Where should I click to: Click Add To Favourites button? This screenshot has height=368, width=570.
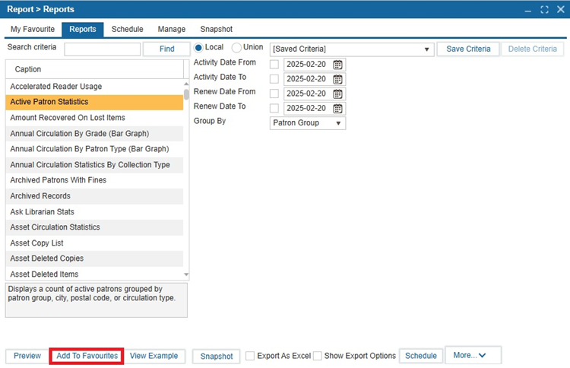click(x=87, y=356)
